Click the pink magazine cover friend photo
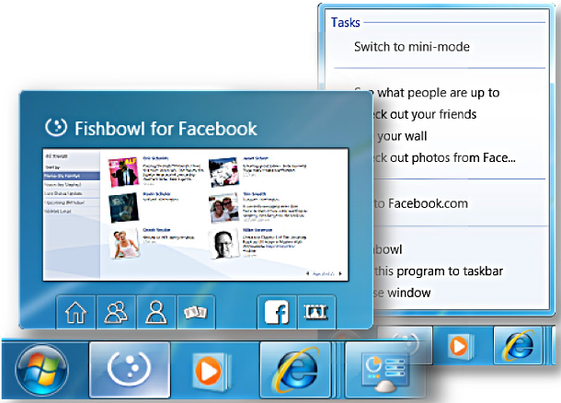 [123, 172]
